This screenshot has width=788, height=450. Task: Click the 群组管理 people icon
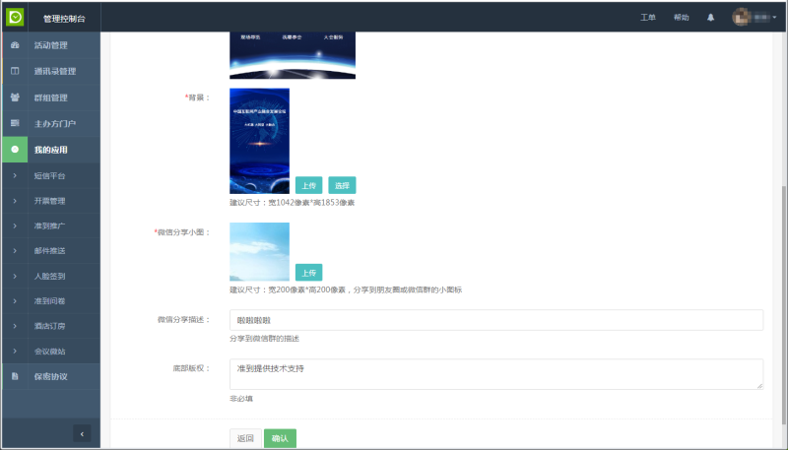click(x=15, y=97)
